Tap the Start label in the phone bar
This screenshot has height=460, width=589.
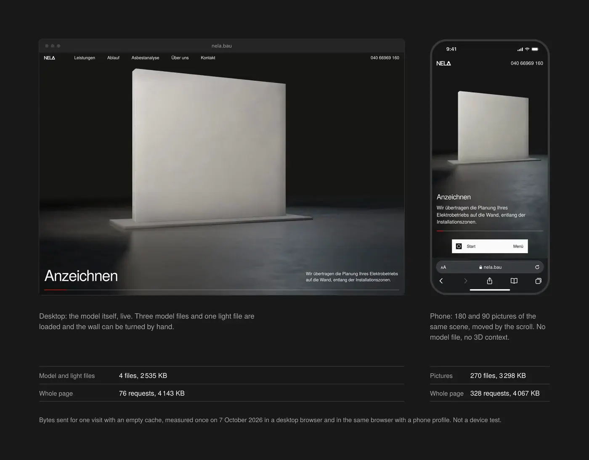[471, 246]
